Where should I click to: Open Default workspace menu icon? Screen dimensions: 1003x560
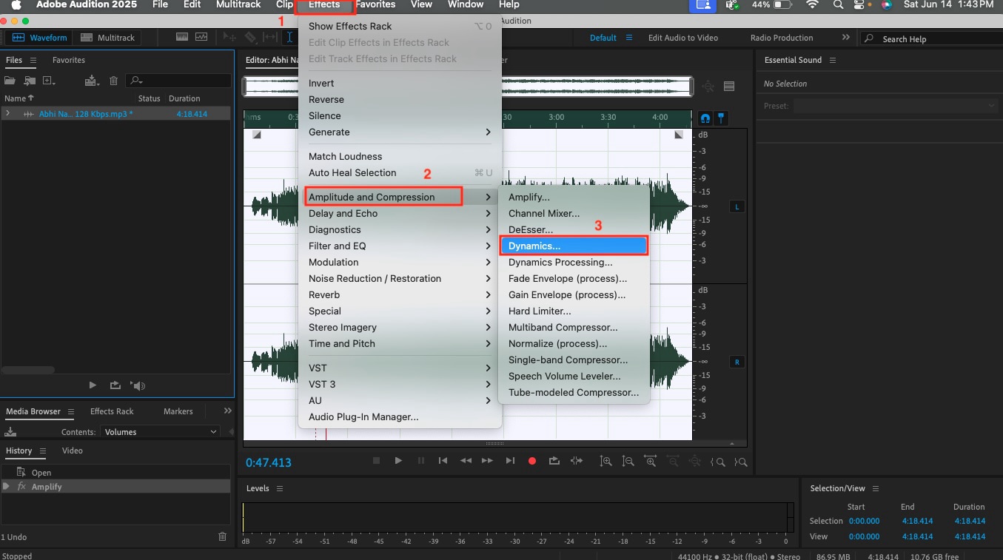pyautogui.click(x=629, y=37)
